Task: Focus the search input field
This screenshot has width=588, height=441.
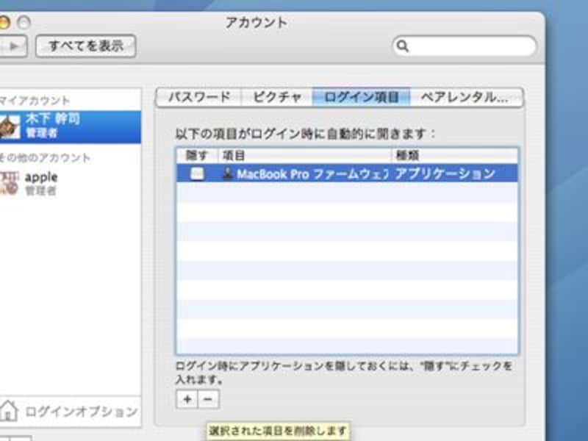Action: tap(470, 46)
